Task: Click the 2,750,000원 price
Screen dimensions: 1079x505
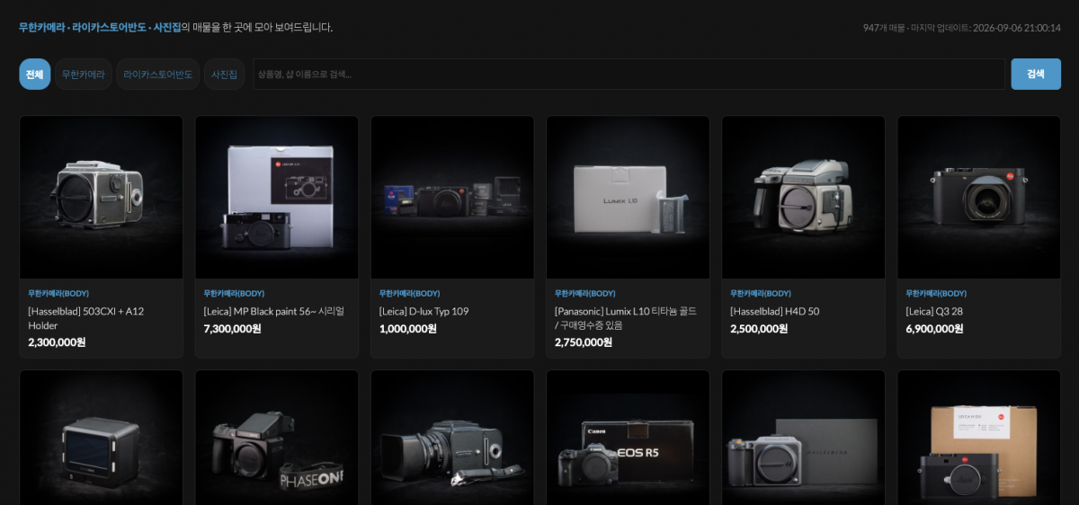Action: pyautogui.click(x=584, y=342)
